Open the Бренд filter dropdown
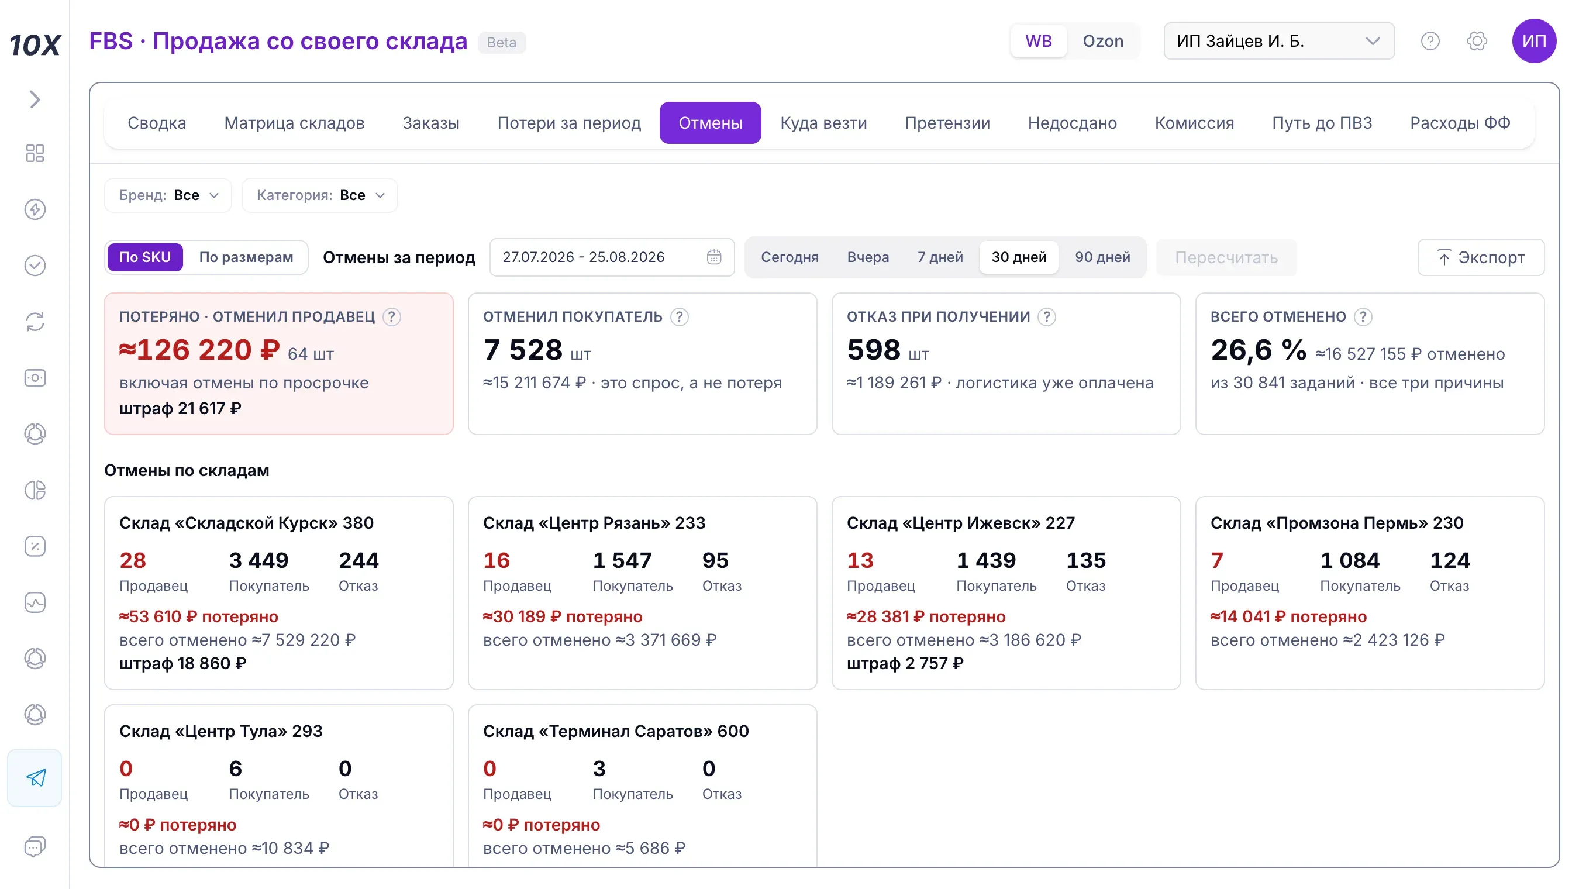 click(168, 195)
